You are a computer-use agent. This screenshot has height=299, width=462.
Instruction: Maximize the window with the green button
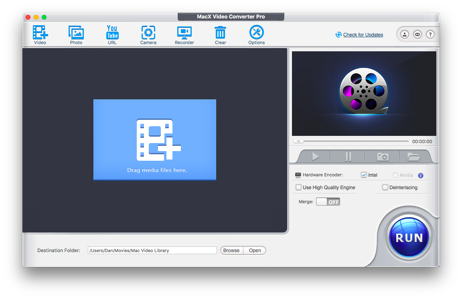click(44, 17)
